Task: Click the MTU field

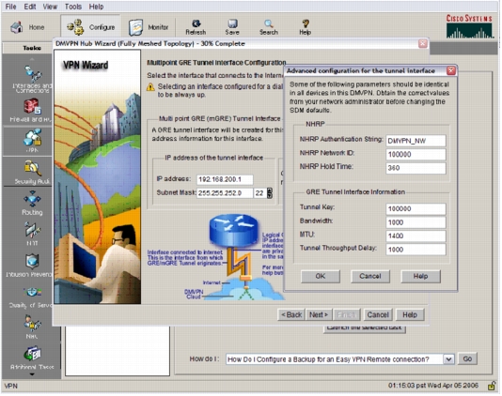Action: [416, 236]
